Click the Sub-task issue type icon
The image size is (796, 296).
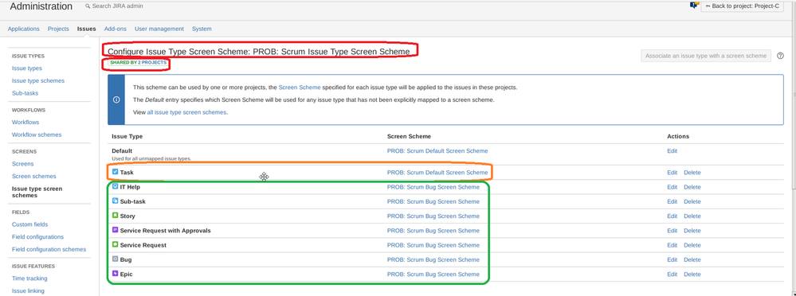(115, 201)
